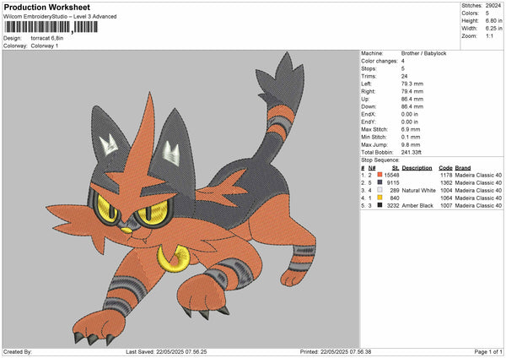The height and width of the screenshot is (358, 506).
Task: Click the Natural White thread swatch
Action: point(379,190)
